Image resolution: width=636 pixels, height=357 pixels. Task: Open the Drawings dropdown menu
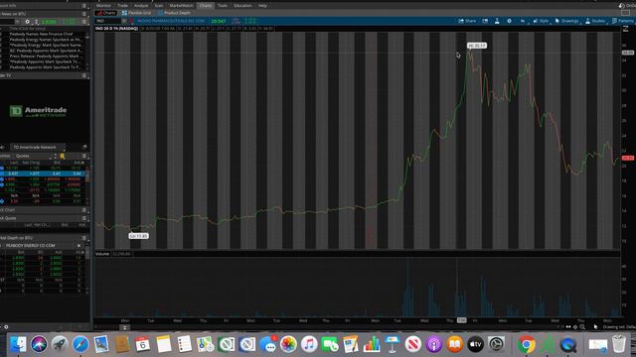coord(567,21)
